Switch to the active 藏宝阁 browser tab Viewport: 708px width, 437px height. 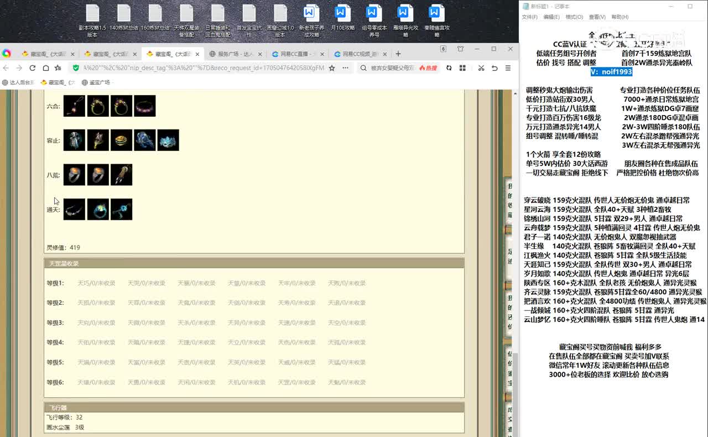[173, 54]
